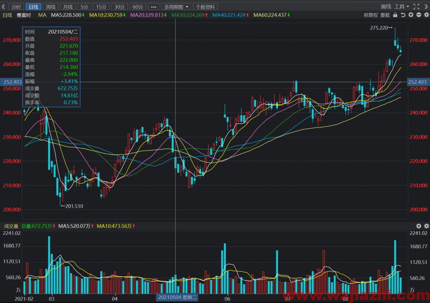Open the 15分 fifteen-minute chart

tap(101, 7)
